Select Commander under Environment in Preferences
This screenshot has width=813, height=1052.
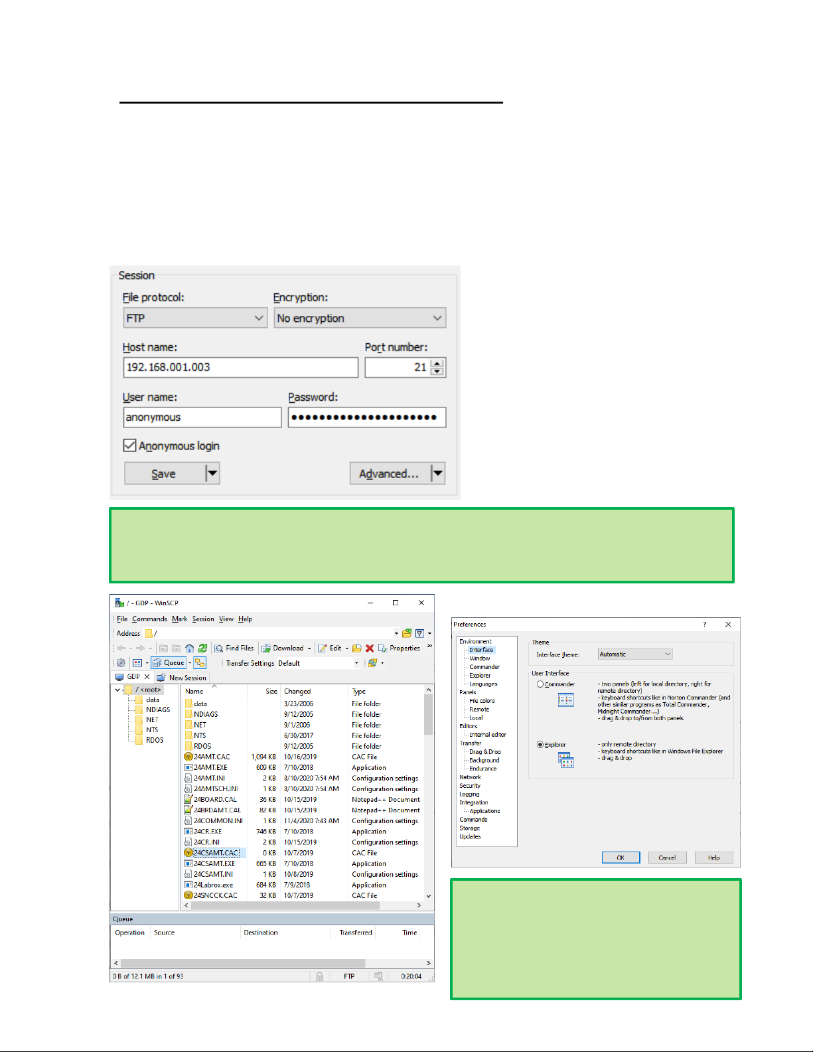pos(484,667)
